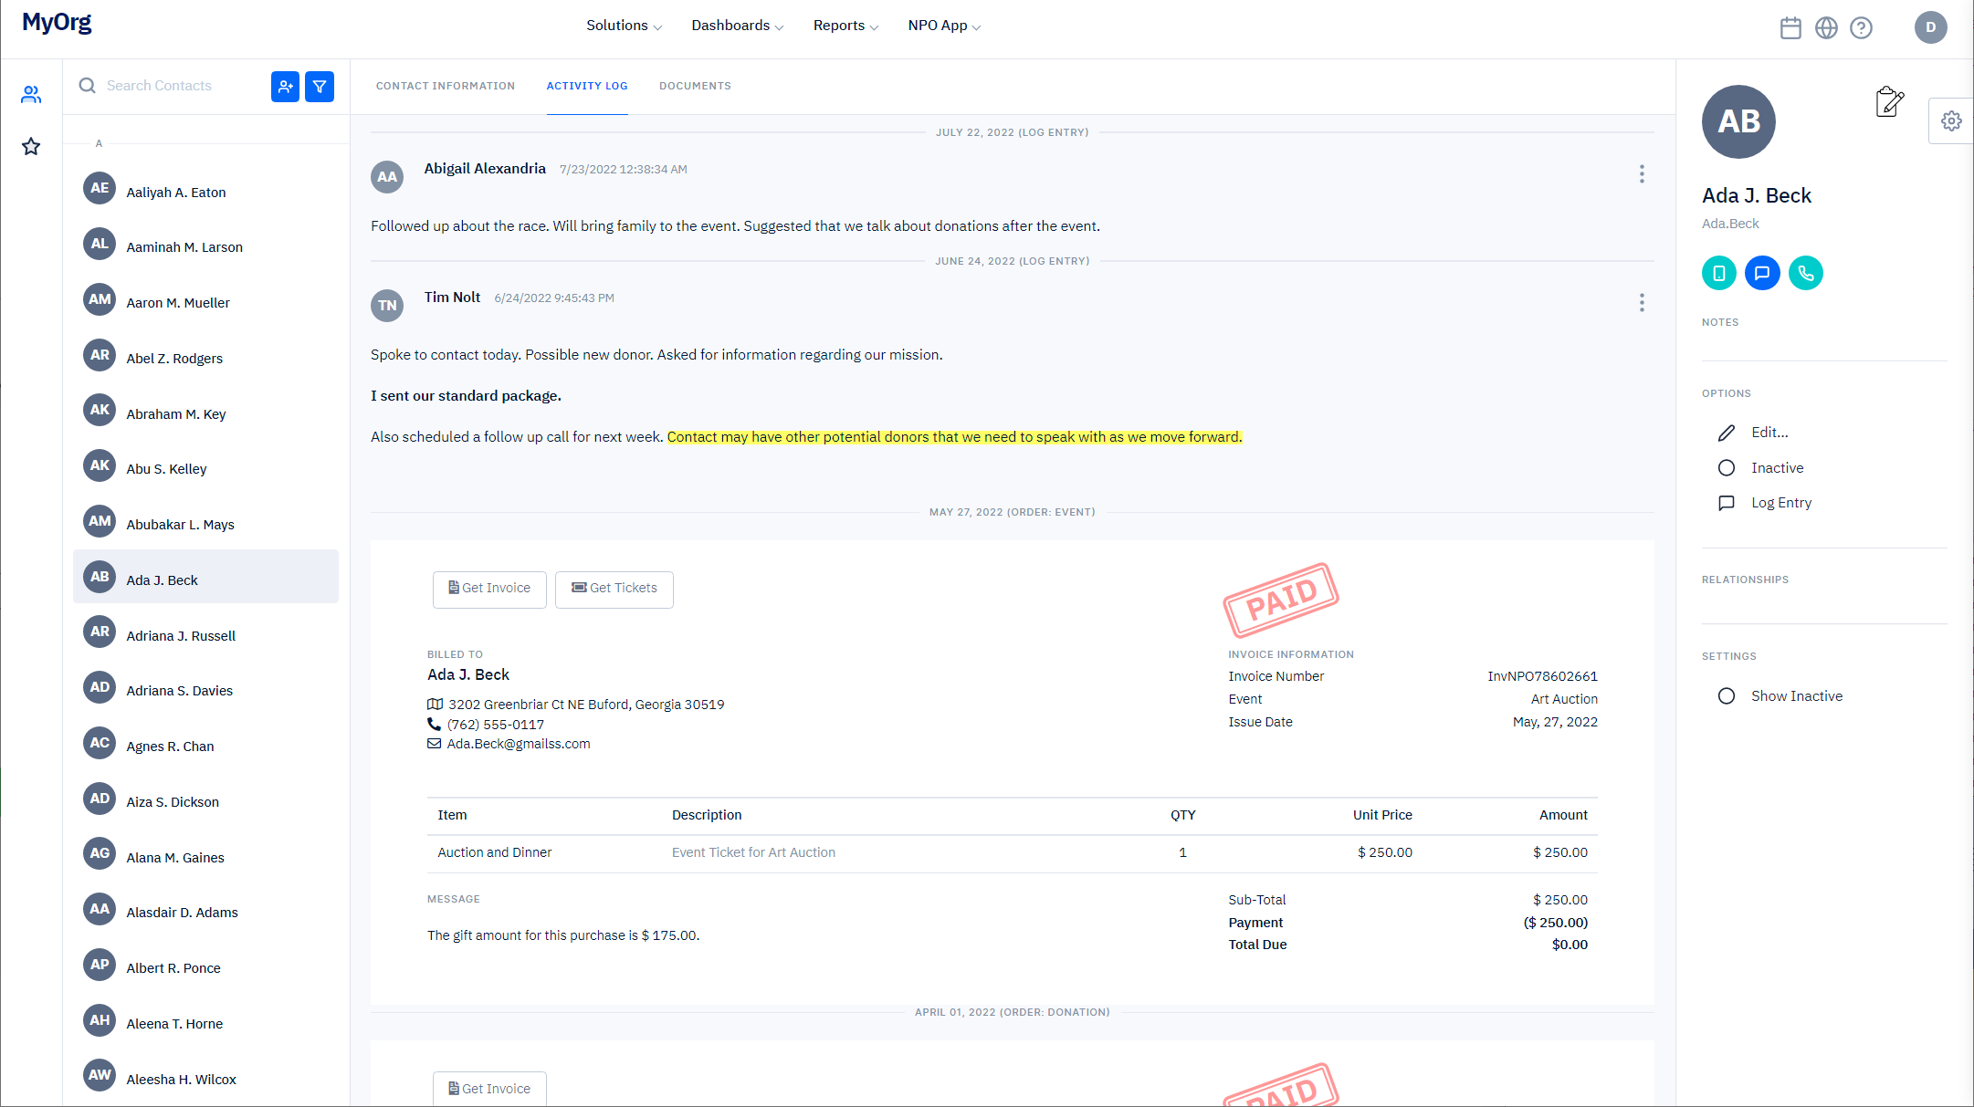Click the calendar icon in header

pos(1790,28)
